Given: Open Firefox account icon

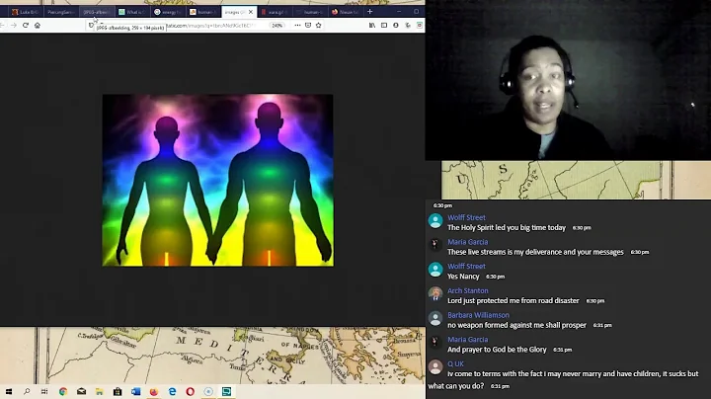Looking at the screenshot, I should (x=396, y=26).
